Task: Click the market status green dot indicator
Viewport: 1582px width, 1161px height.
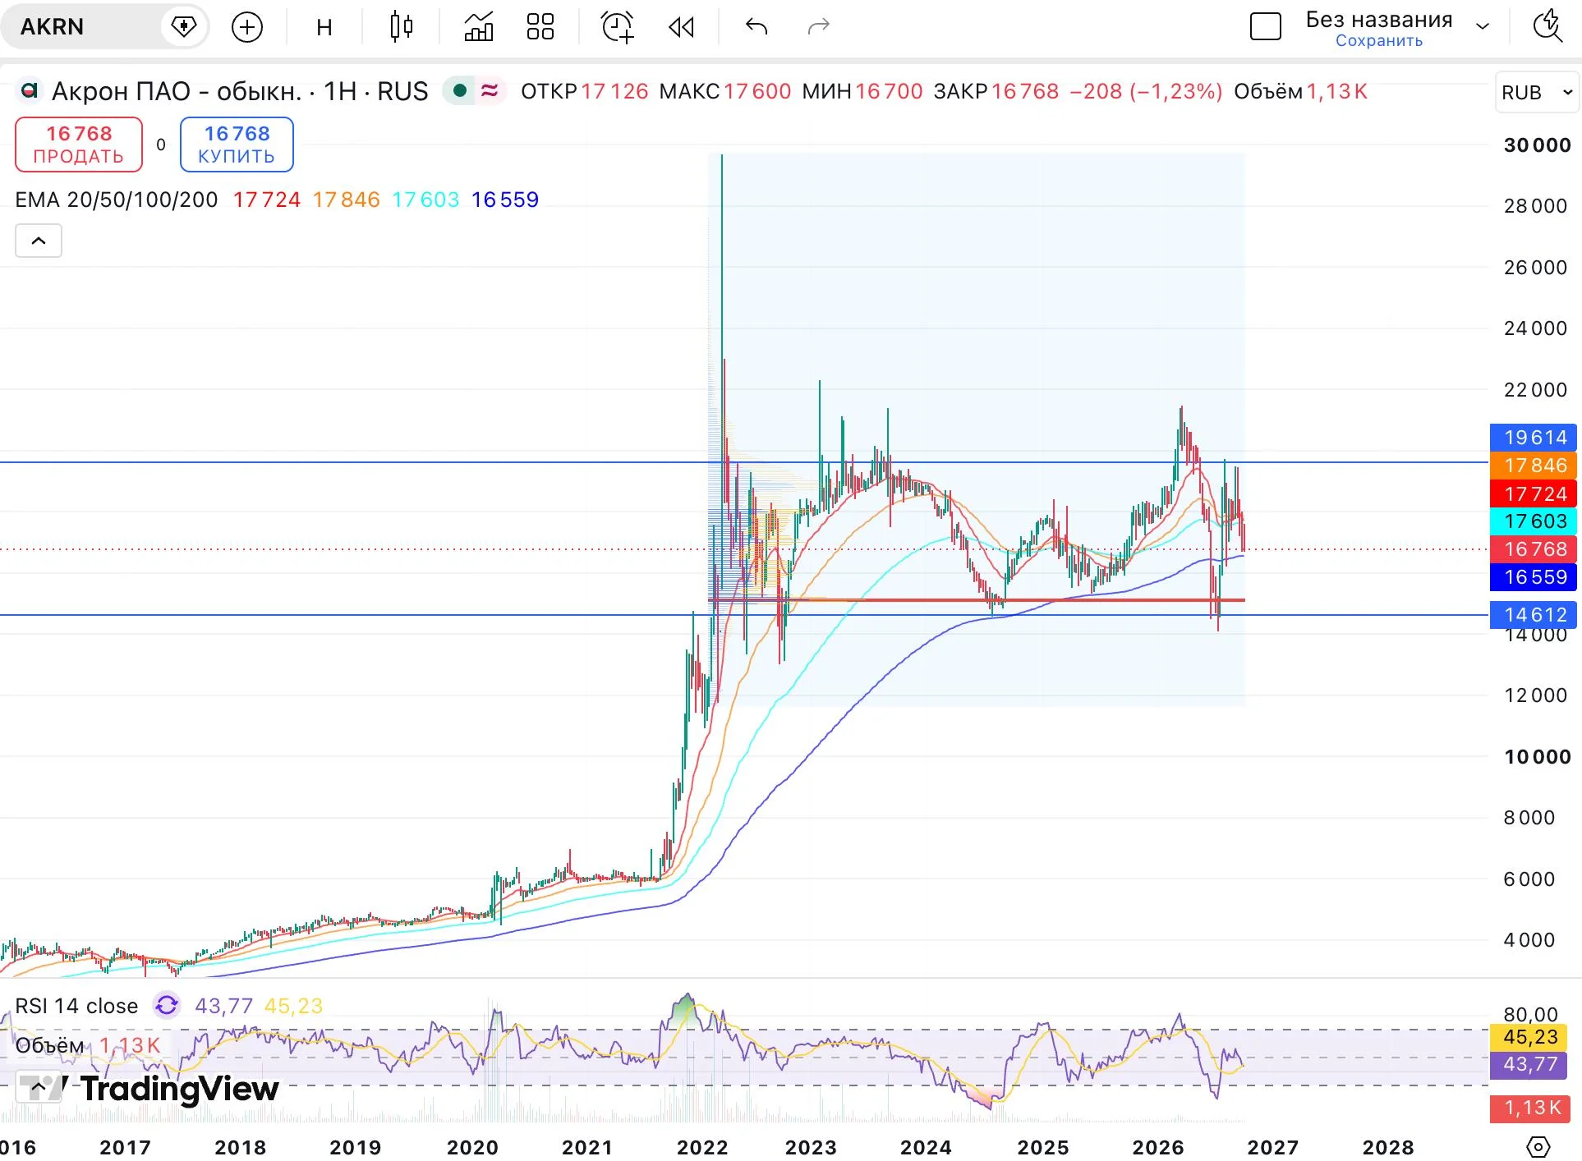Action: coord(460,90)
